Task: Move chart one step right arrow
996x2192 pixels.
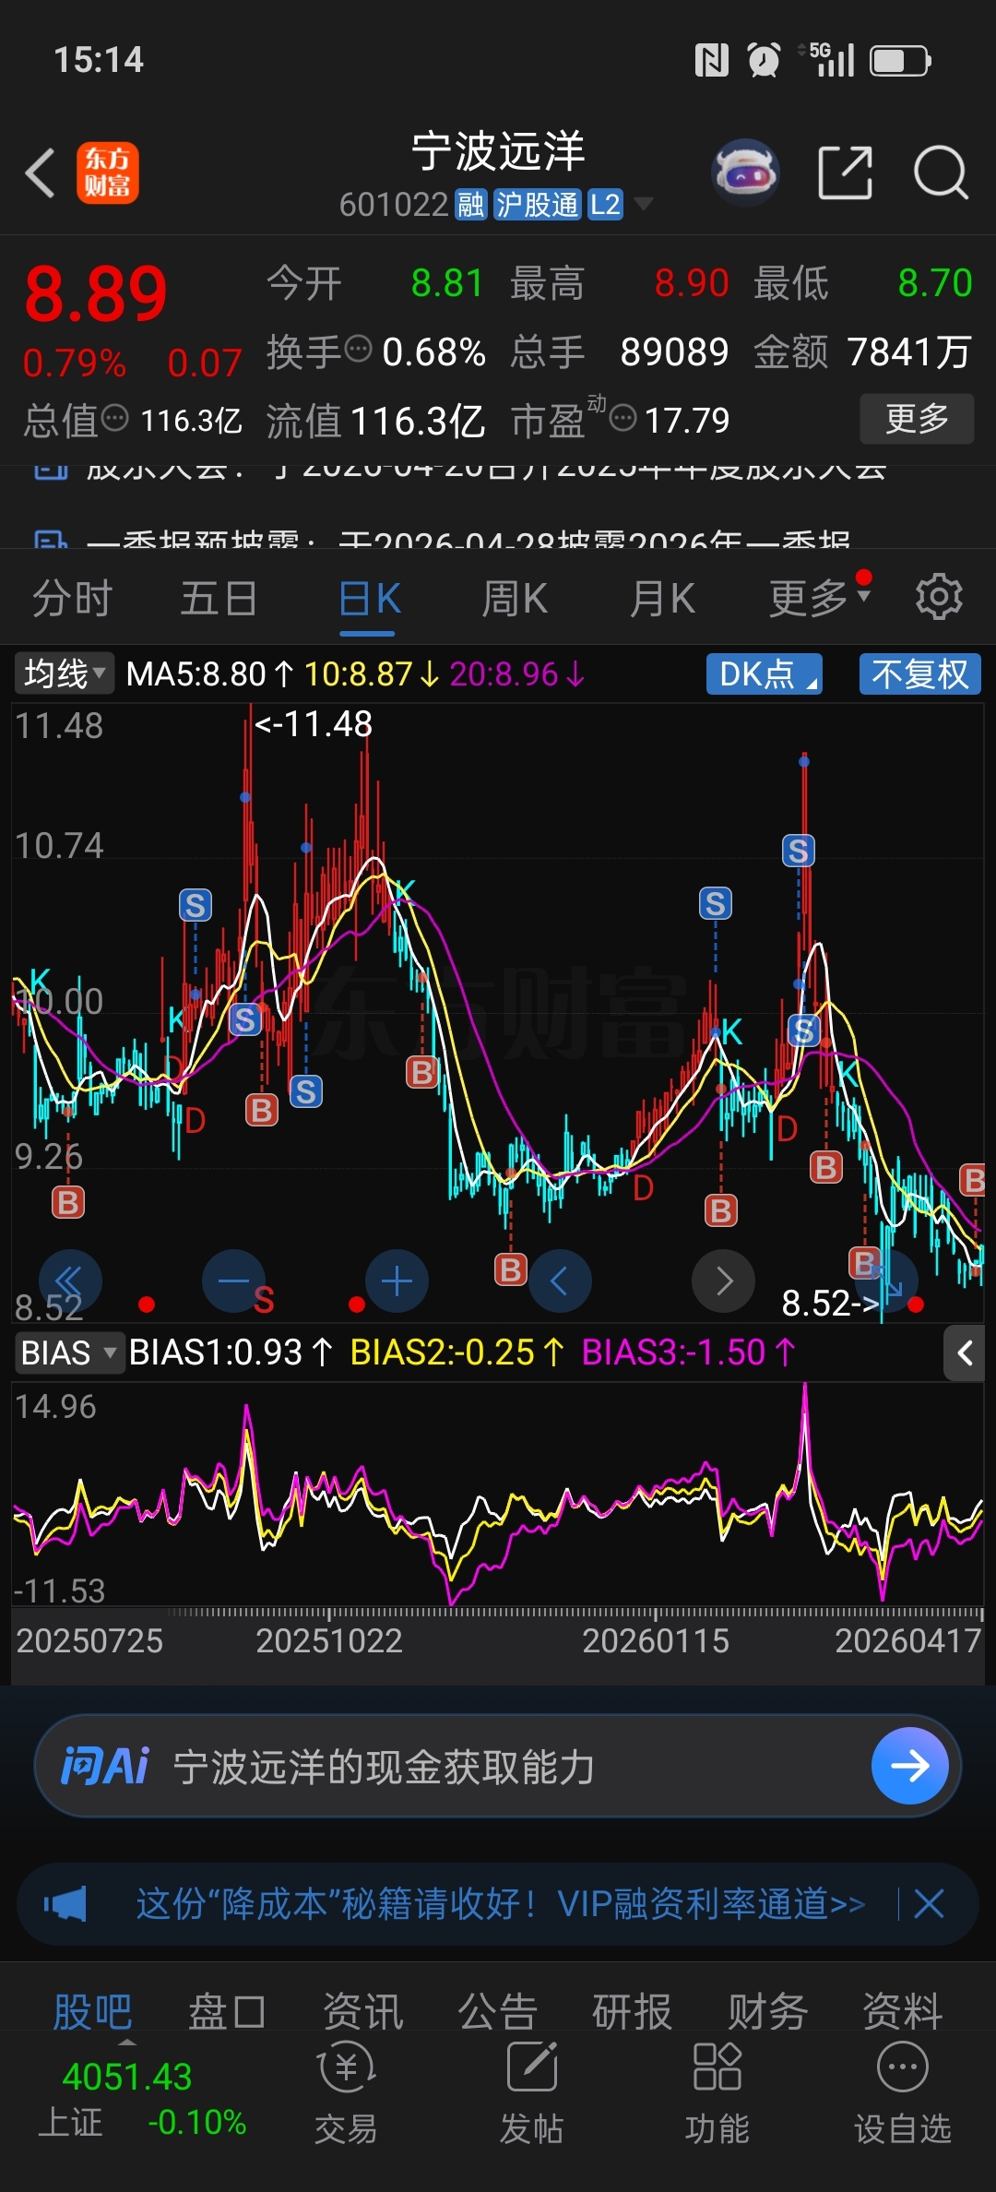Action: (724, 1281)
